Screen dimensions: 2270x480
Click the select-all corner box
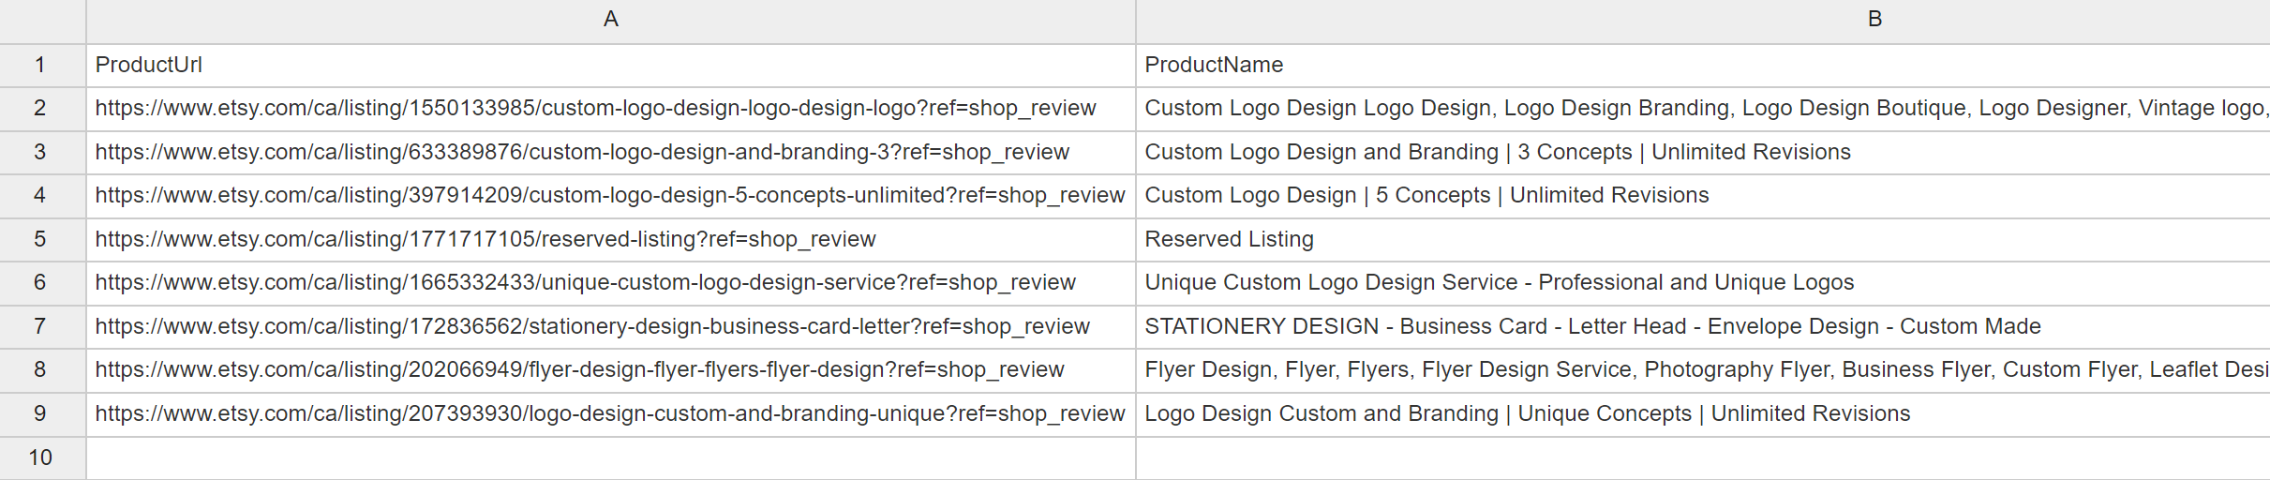pos(42,21)
